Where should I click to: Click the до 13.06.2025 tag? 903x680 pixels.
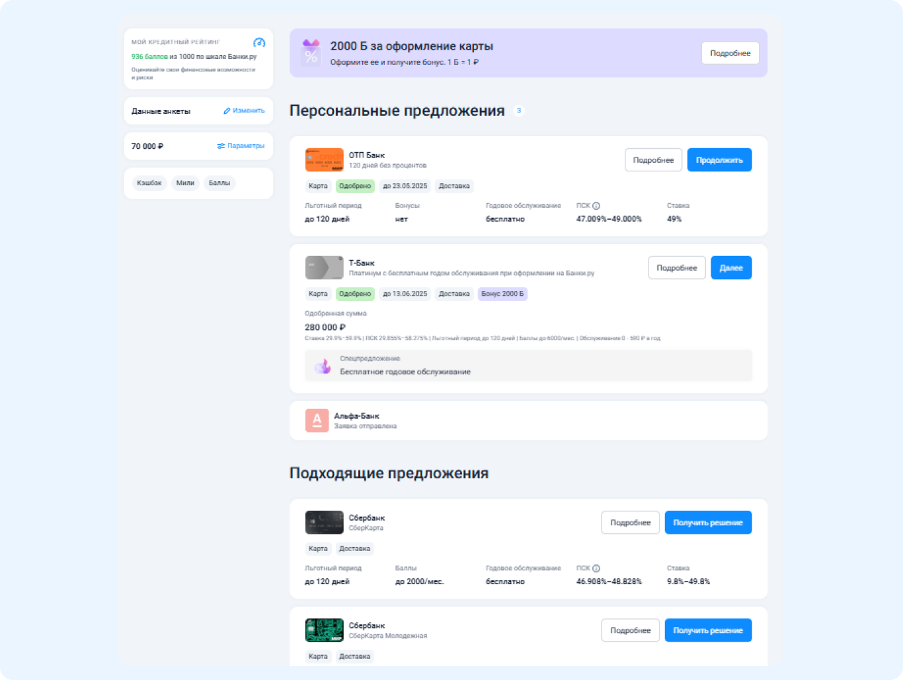pos(405,294)
